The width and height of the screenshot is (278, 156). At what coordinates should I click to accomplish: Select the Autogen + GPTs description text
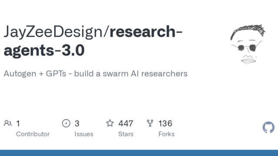96,74
